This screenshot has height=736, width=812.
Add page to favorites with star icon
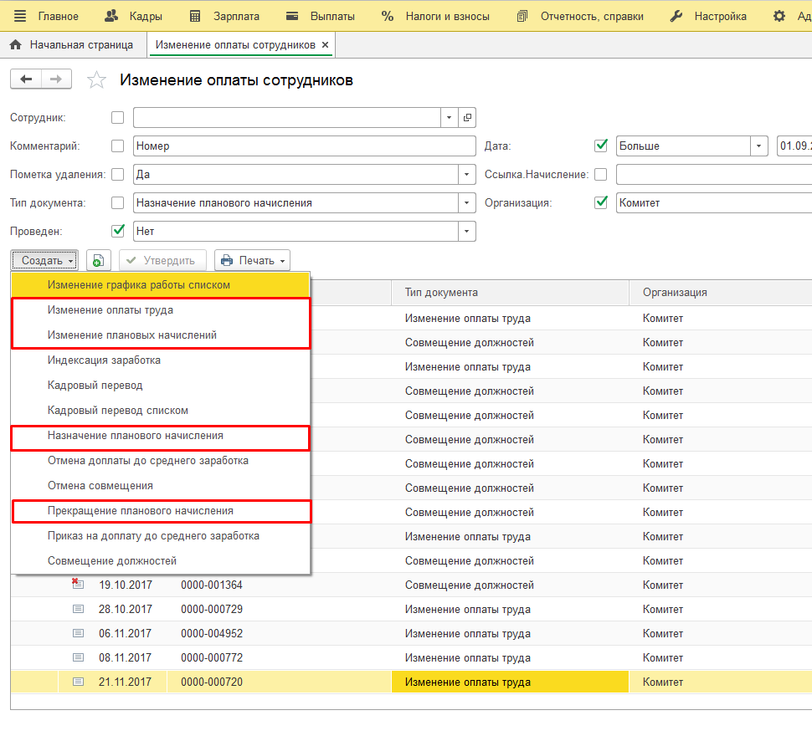point(97,80)
